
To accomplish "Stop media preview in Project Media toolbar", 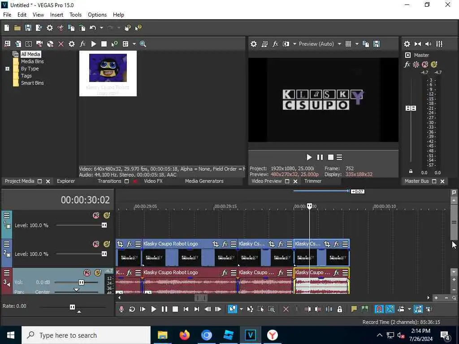I will click(x=104, y=44).
